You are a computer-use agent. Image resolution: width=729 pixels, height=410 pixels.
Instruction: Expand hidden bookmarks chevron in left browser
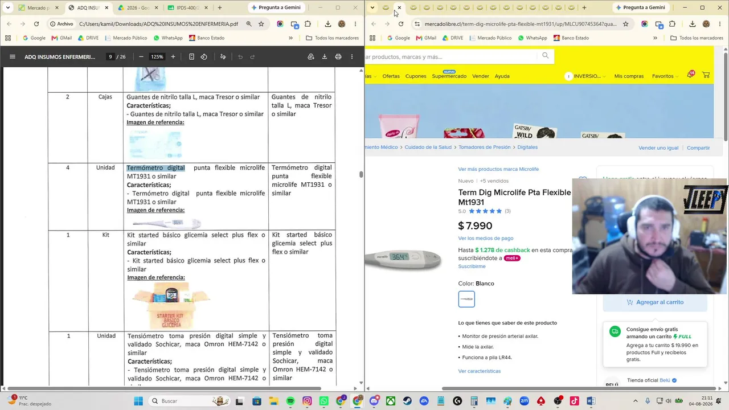click(290, 38)
